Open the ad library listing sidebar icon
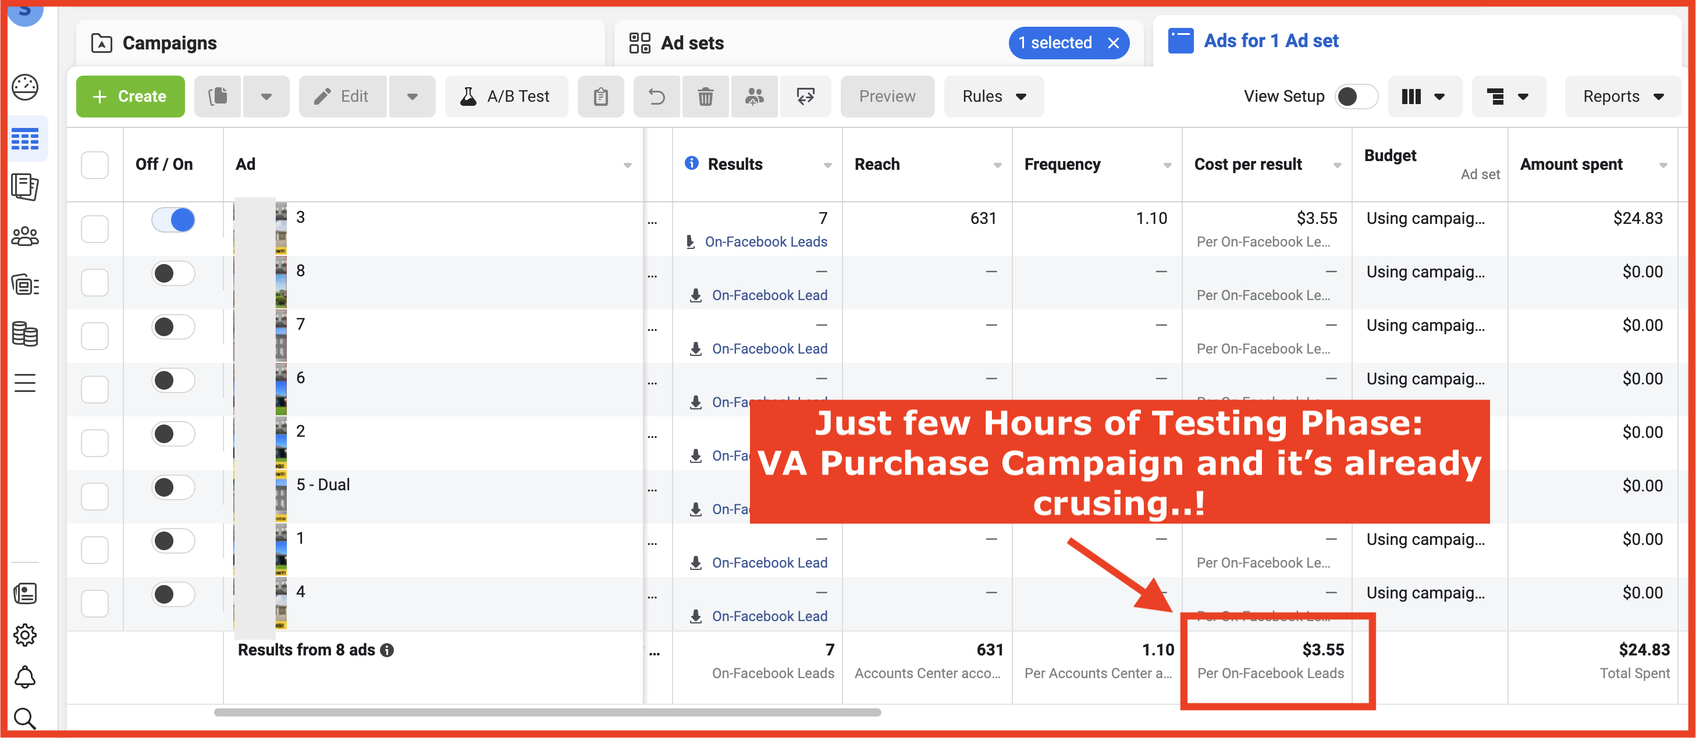The width and height of the screenshot is (1696, 738). [x=25, y=285]
